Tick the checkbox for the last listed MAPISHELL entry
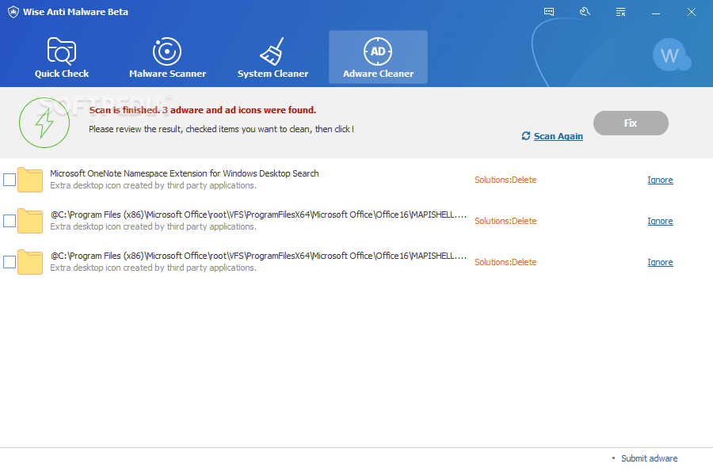The height and width of the screenshot is (471, 713). click(10, 262)
